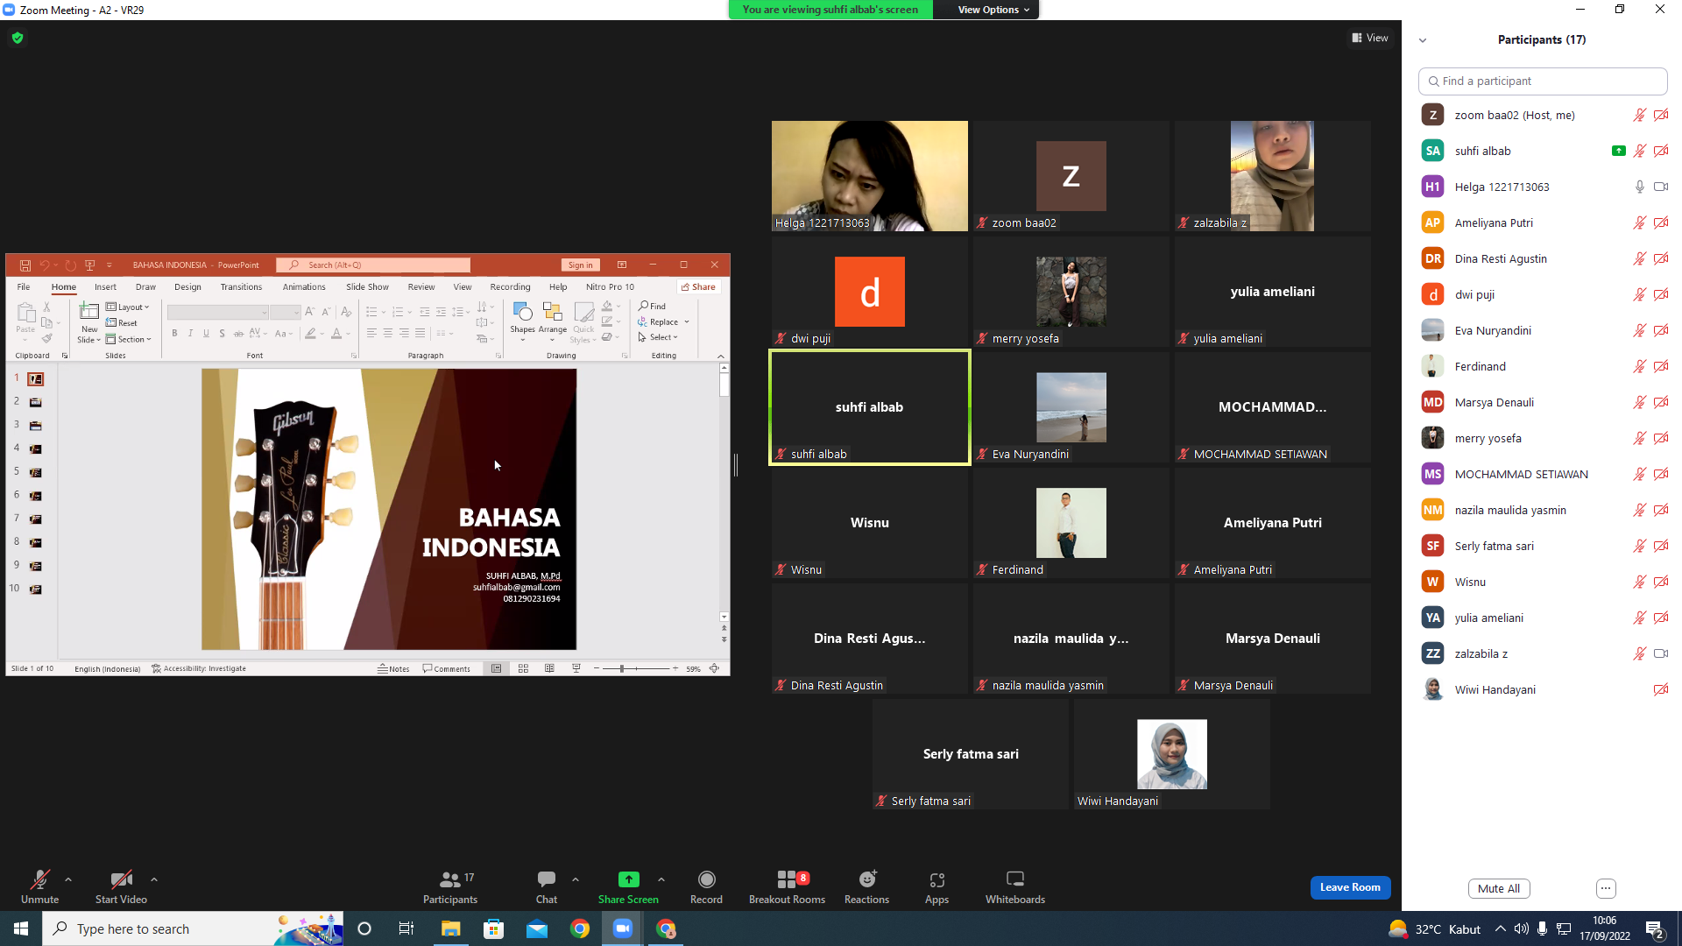Screen dimensions: 1682x946
Task: Click the PowerPoint Save icon
Action: (25, 265)
